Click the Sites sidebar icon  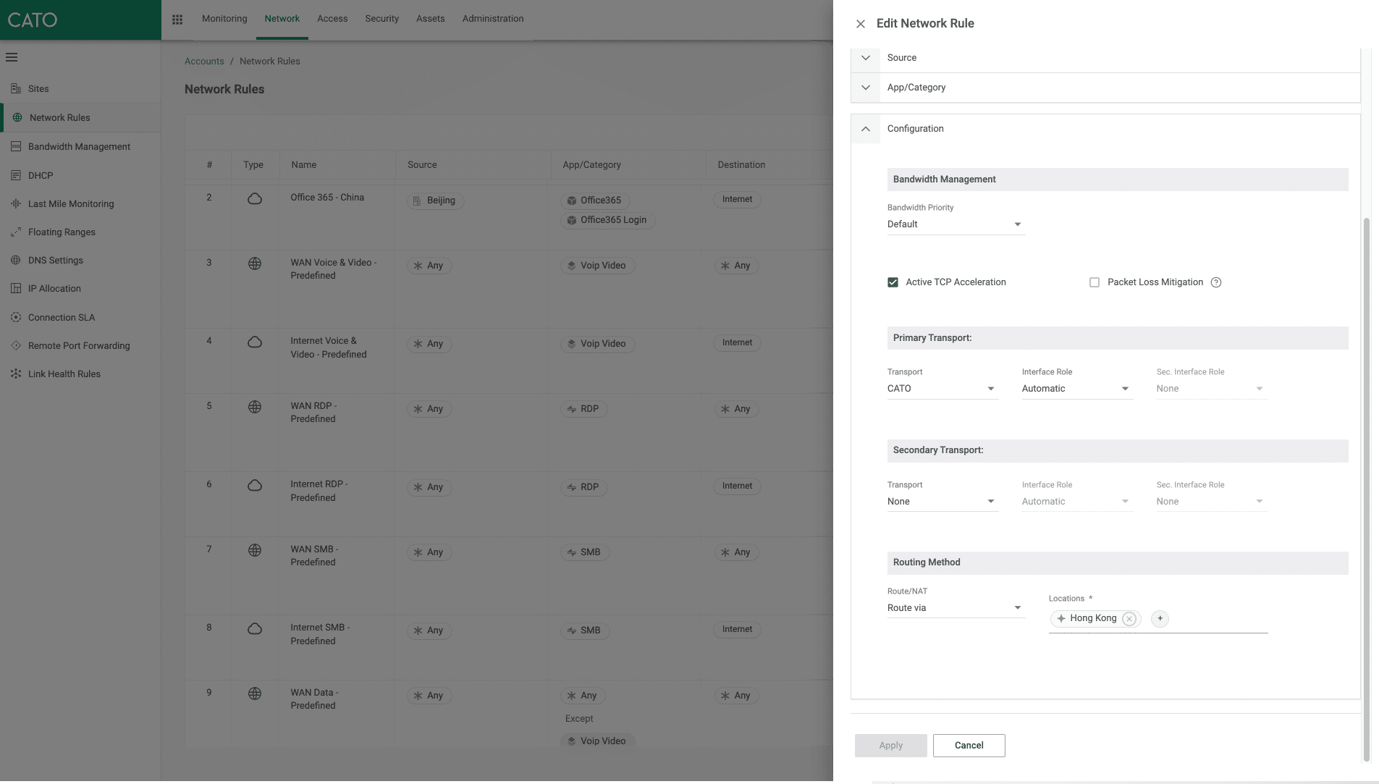point(16,88)
